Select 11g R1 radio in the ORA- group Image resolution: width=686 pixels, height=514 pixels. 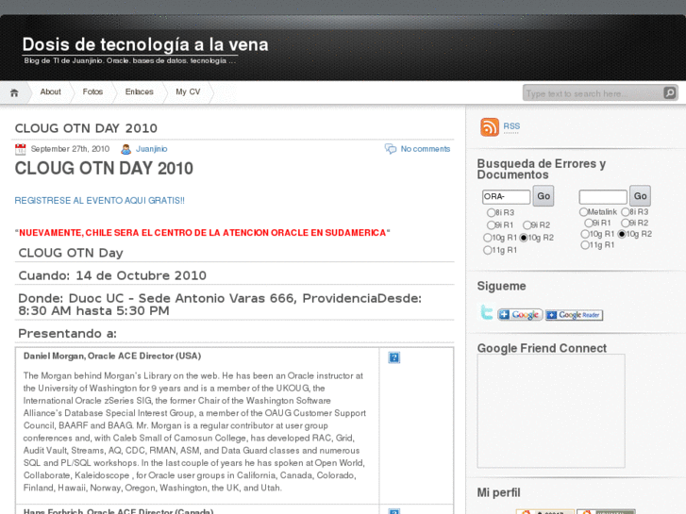(x=488, y=250)
